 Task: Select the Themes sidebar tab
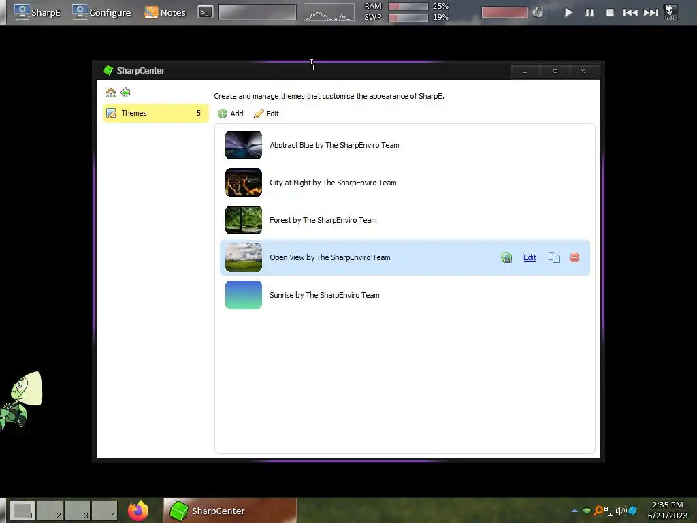[156, 113]
